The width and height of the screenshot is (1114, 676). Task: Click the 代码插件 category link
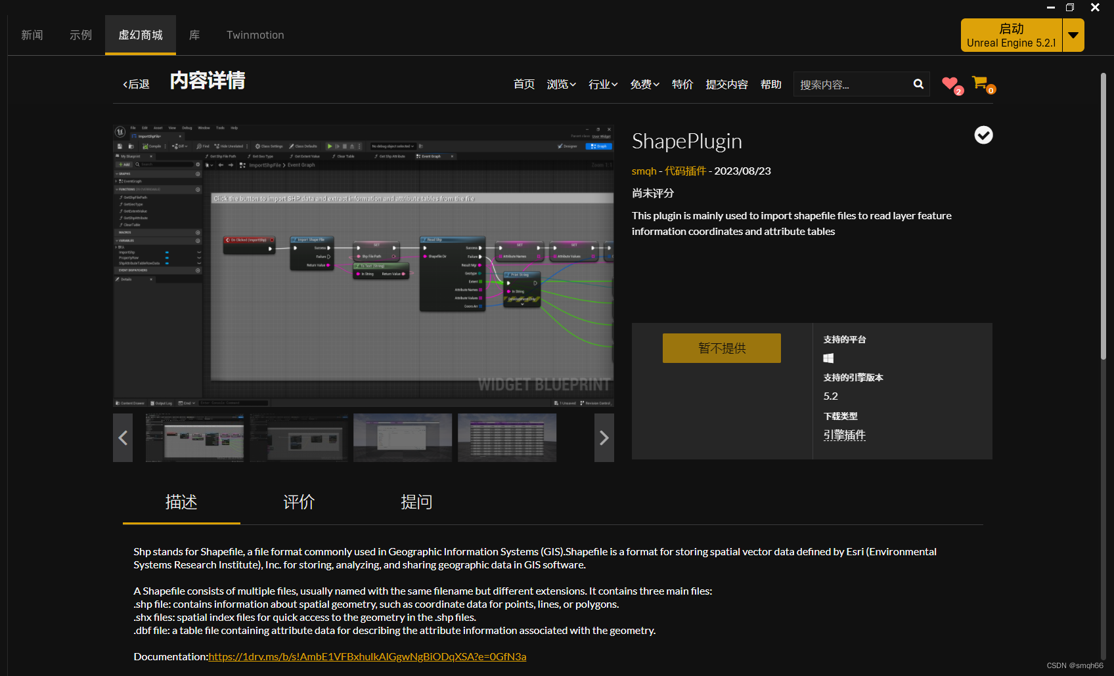[x=685, y=171]
